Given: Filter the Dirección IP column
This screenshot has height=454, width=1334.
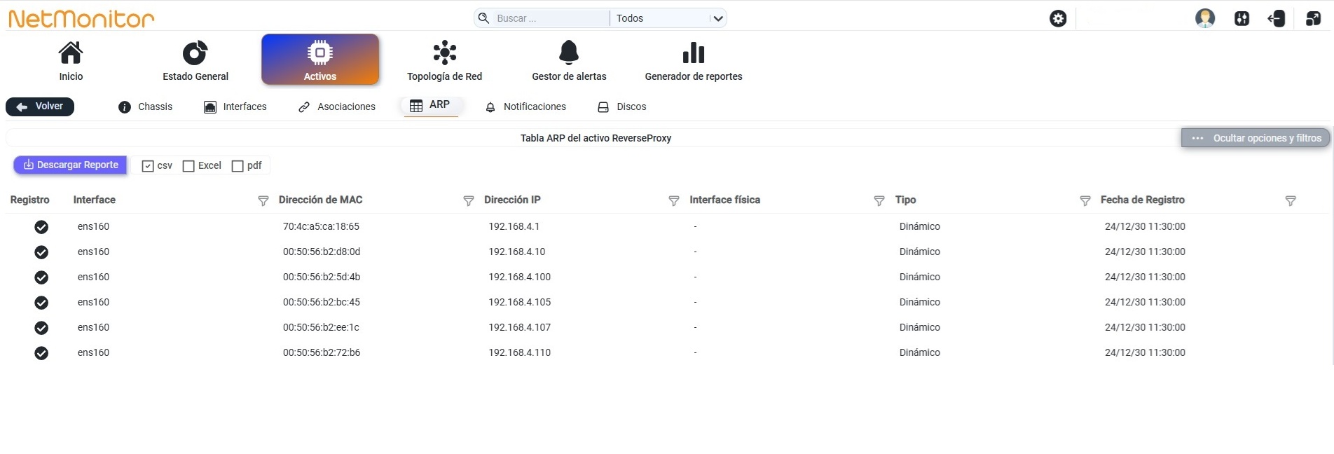Looking at the screenshot, I should point(674,201).
